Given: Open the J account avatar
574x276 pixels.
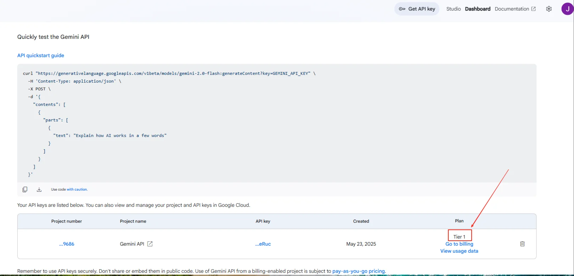Looking at the screenshot, I should [x=567, y=9].
